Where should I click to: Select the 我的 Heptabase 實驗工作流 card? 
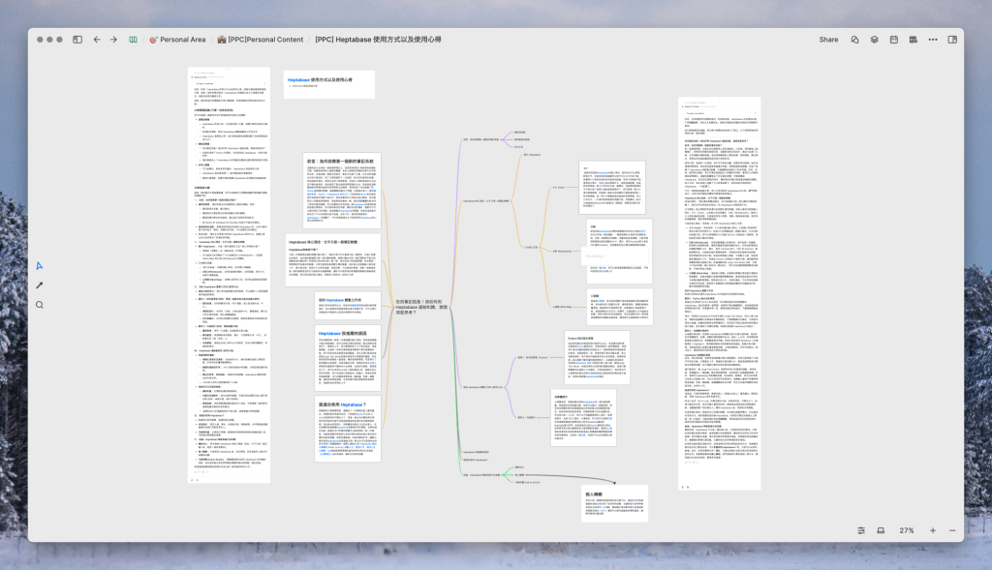coord(348,305)
